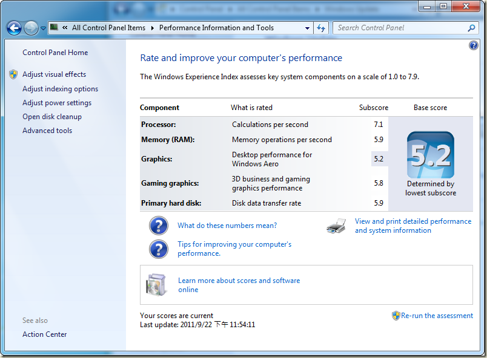487x358 pixels.
Task: Maximize the window
Action: (443, 6)
